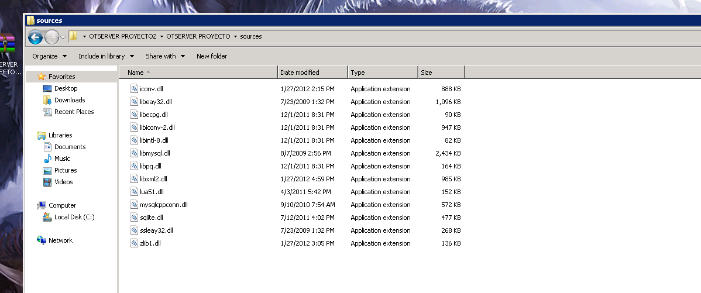The image size is (701, 293).
Task: Click the date 9/10/2010 7:54 AM
Action: 308,205
